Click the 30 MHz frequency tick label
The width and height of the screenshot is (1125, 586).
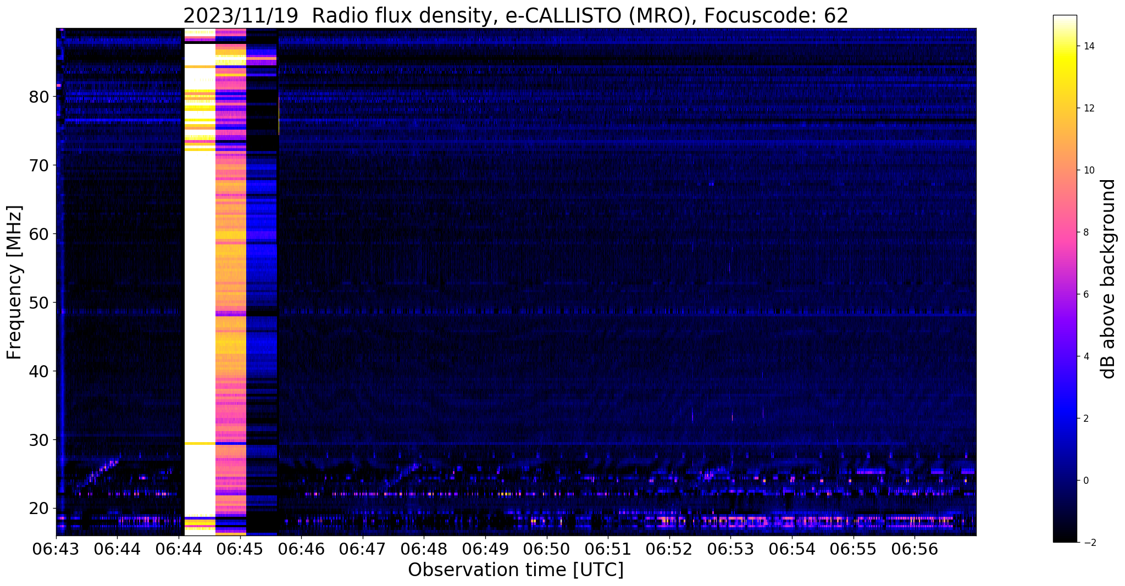pyautogui.click(x=39, y=440)
